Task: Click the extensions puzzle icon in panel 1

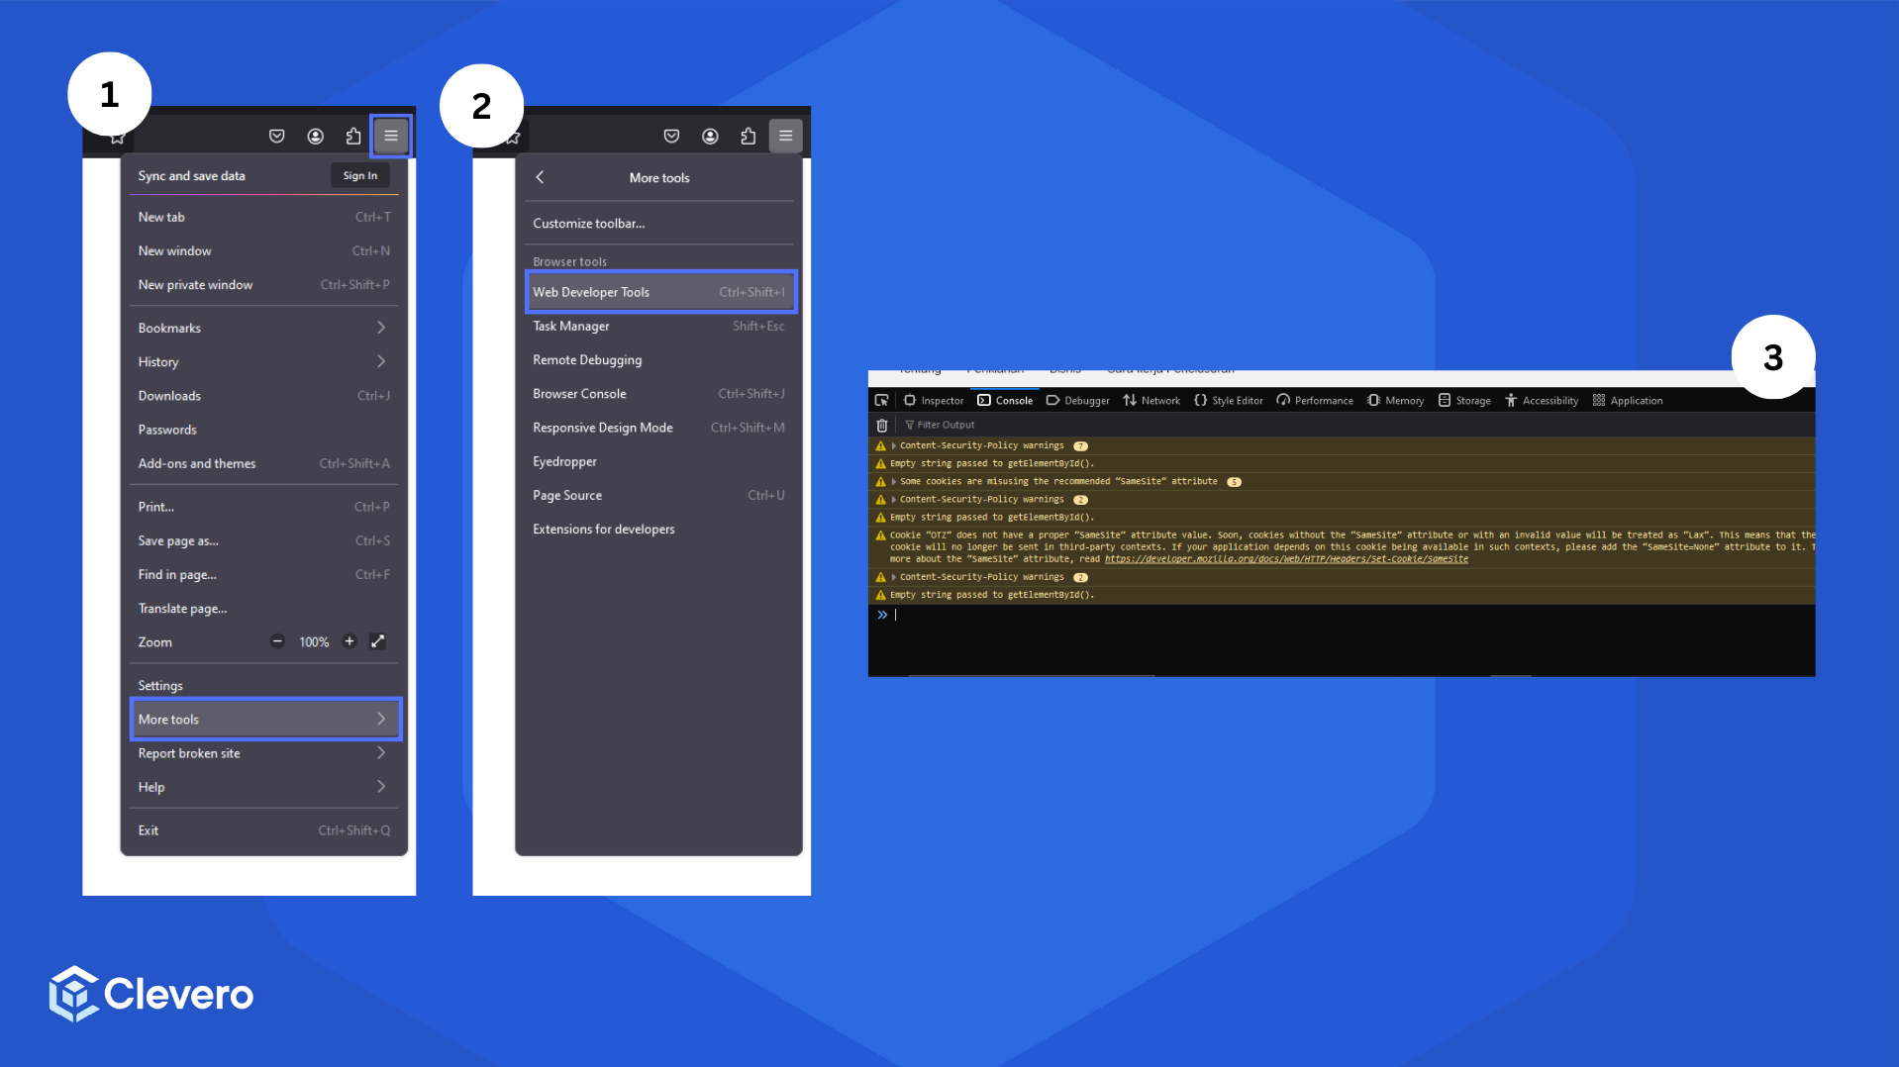Action: click(x=353, y=137)
